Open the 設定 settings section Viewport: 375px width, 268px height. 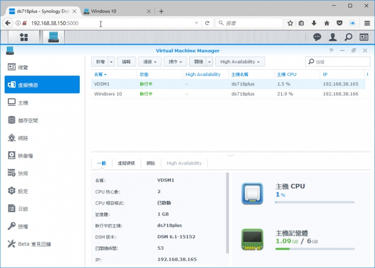click(42, 191)
